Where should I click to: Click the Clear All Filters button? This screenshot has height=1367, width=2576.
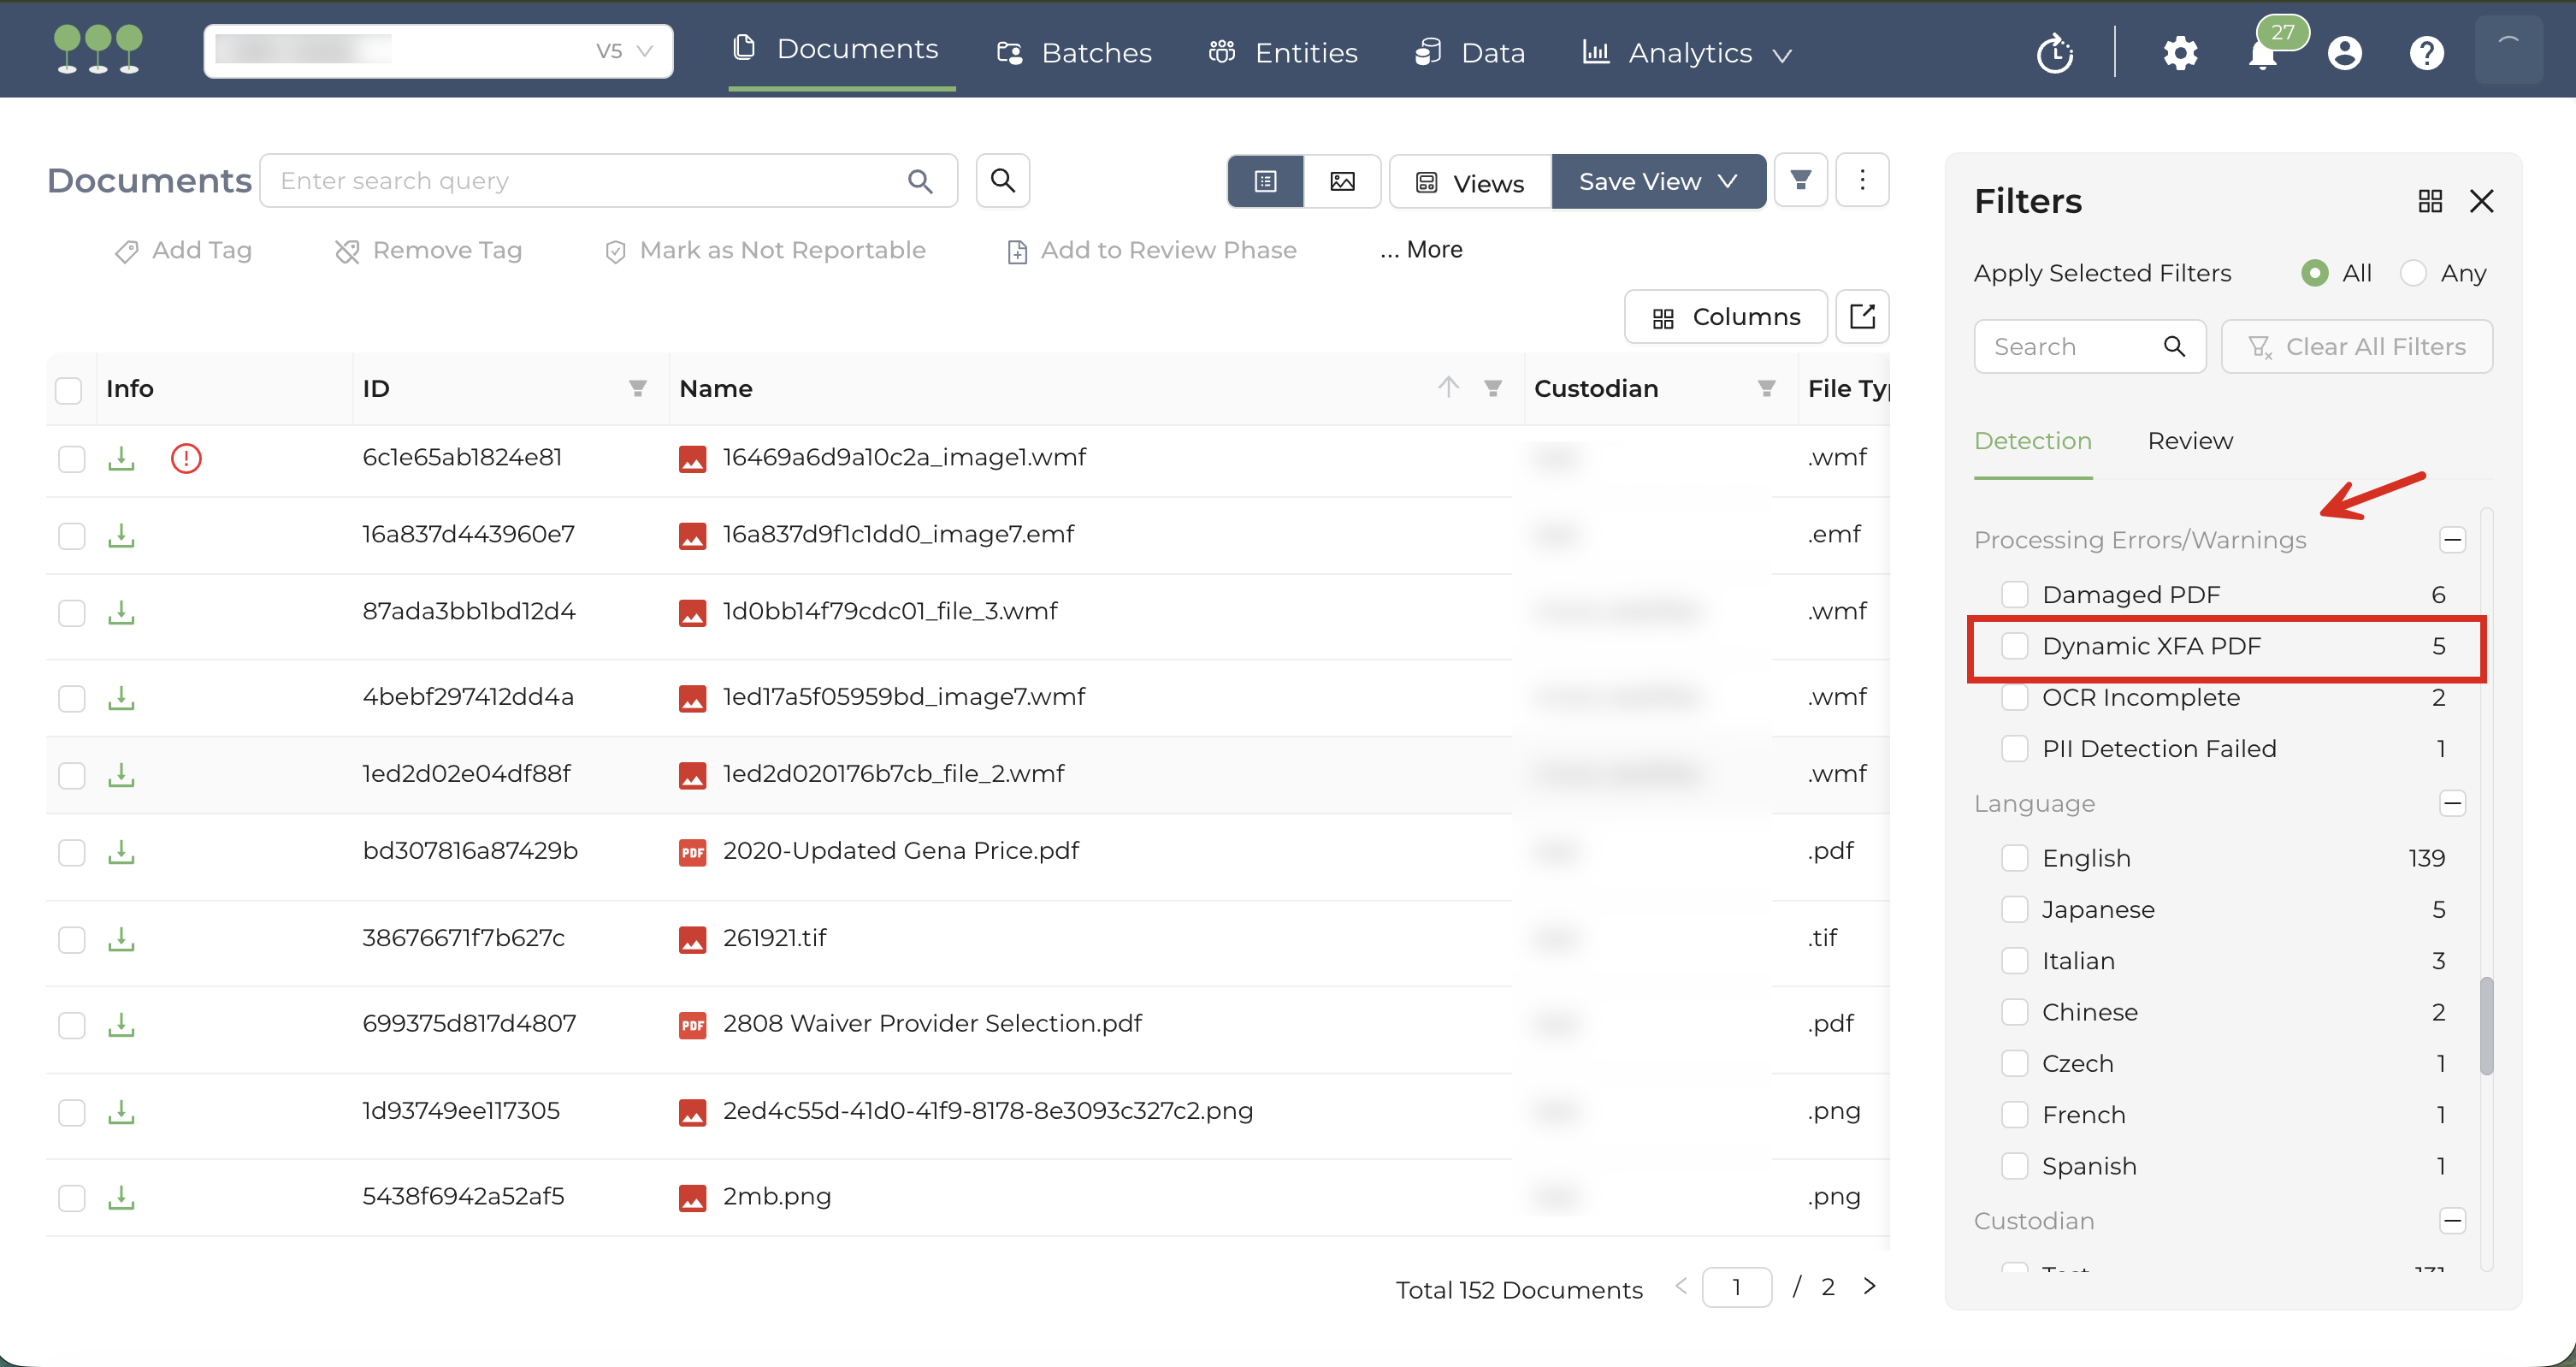[x=2356, y=347]
